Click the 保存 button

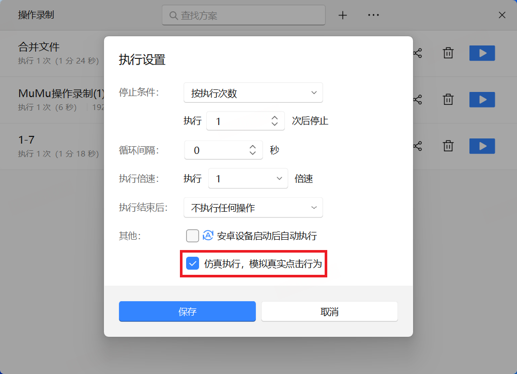tap(187, 311)
